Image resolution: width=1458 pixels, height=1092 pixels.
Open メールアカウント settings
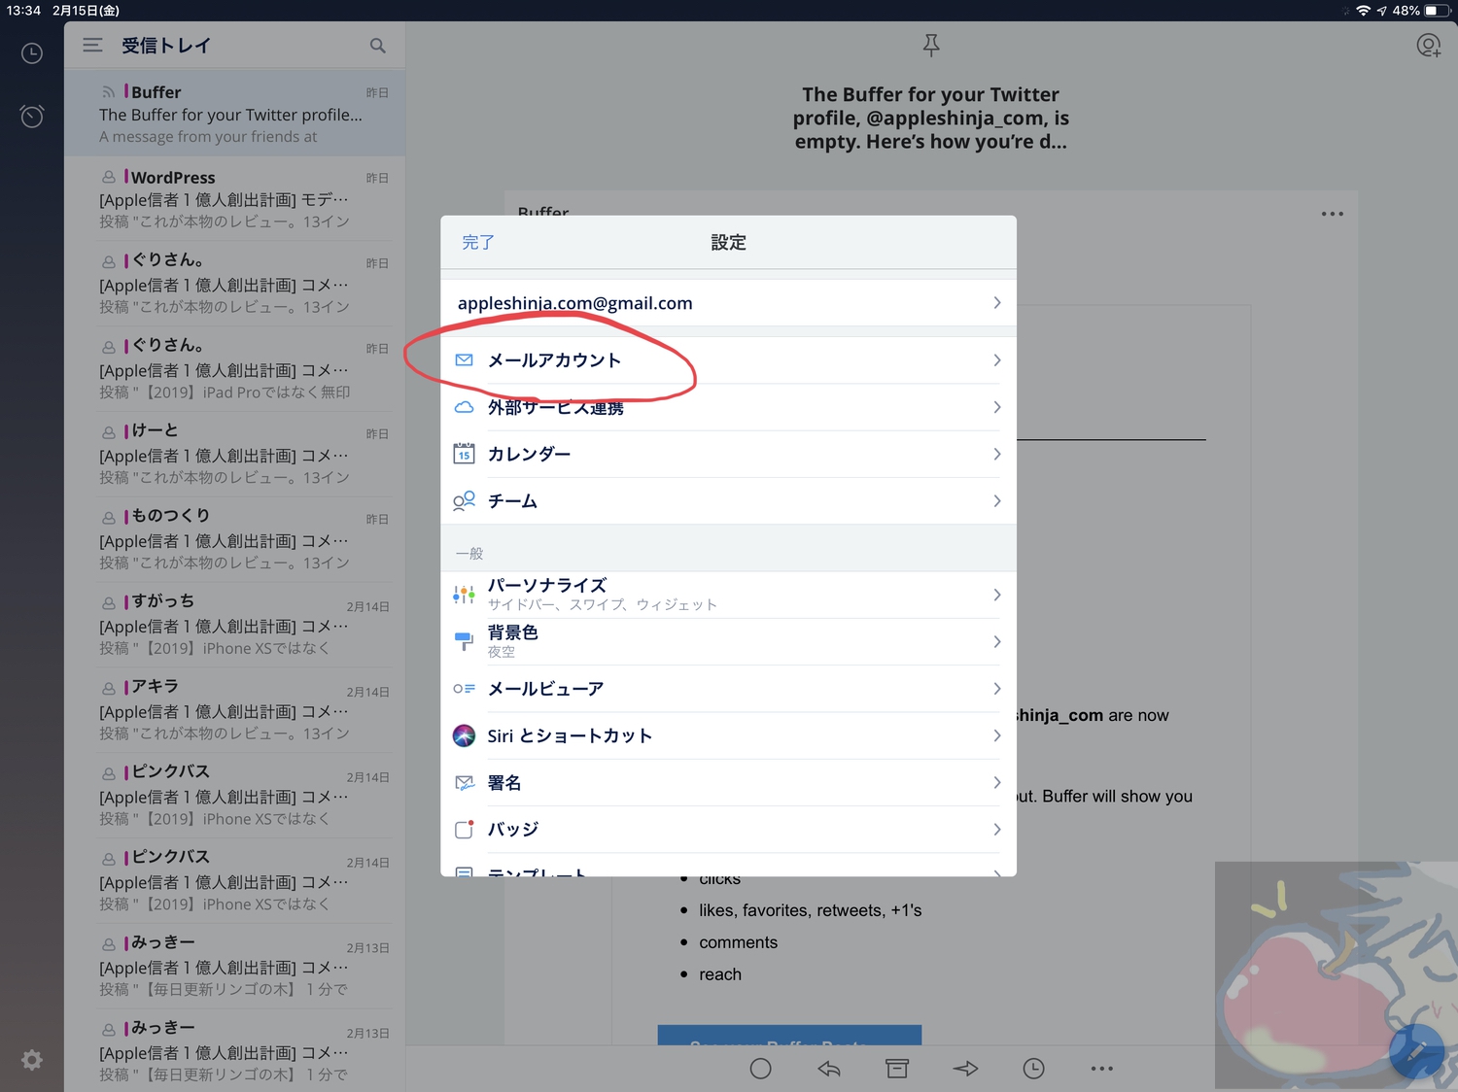point(728,360)
